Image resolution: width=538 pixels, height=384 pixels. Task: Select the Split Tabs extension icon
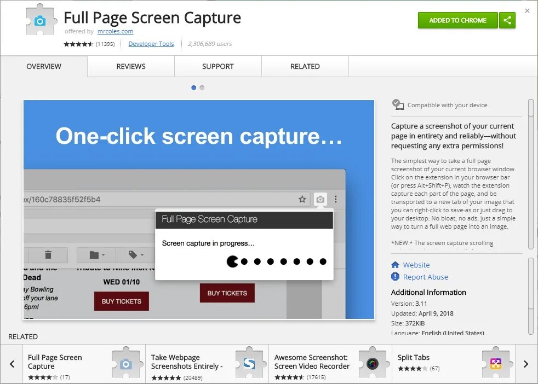(495, 363)
